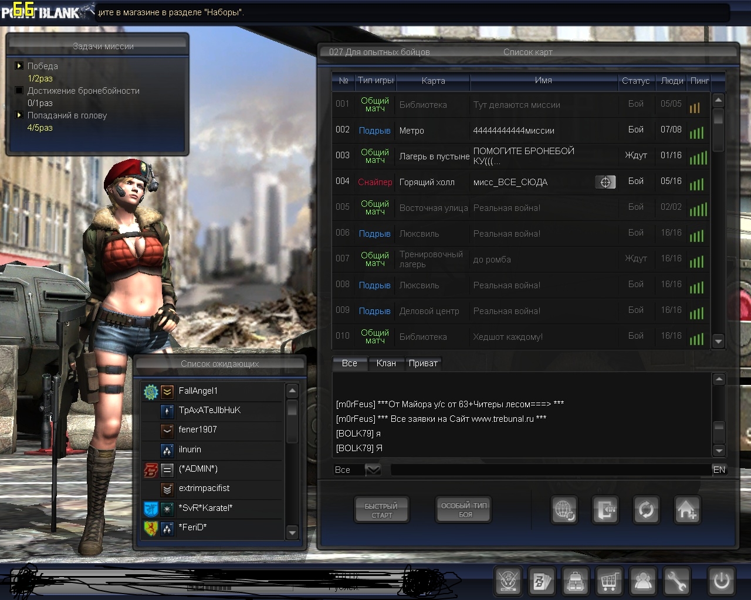751x600 pixels.
Task: Toggle the Попаданий в голову mission marker
Action: coord(19,115)
